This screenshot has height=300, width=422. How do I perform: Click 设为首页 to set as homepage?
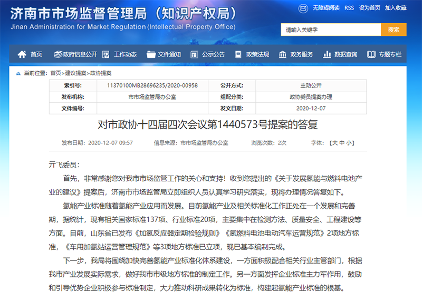click(369, 8)
